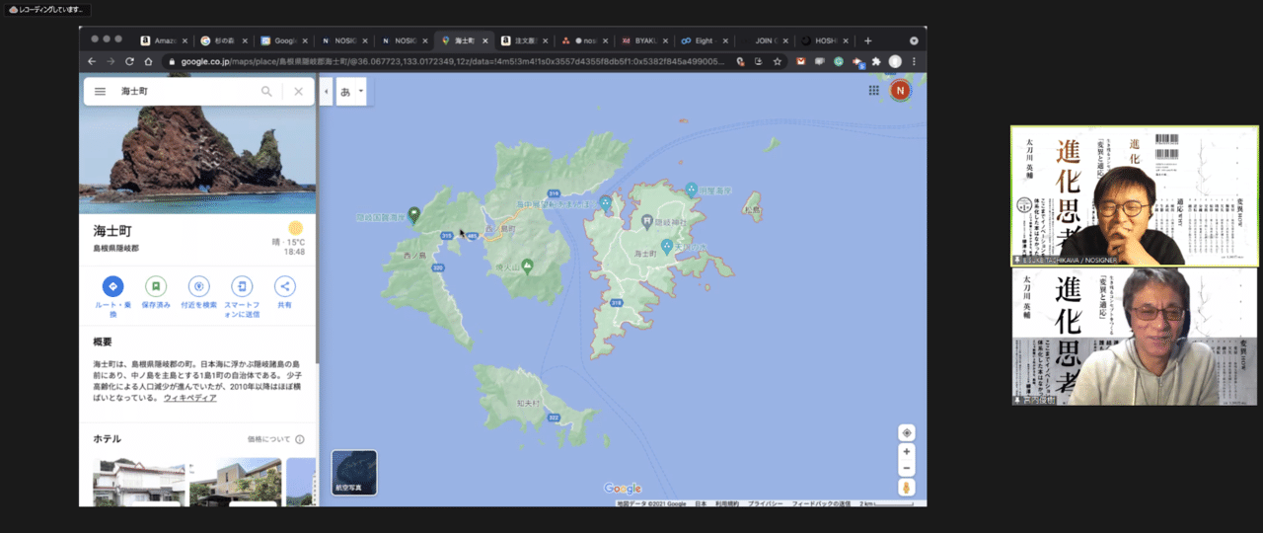Click the 保存済み saved bookmark icon
The image size is (1263, 533).
(x=155, y=286)
